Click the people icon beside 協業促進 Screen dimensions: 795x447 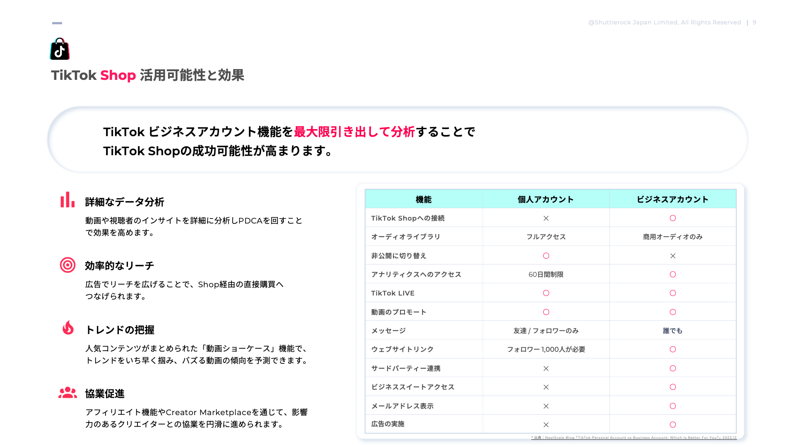67,392
